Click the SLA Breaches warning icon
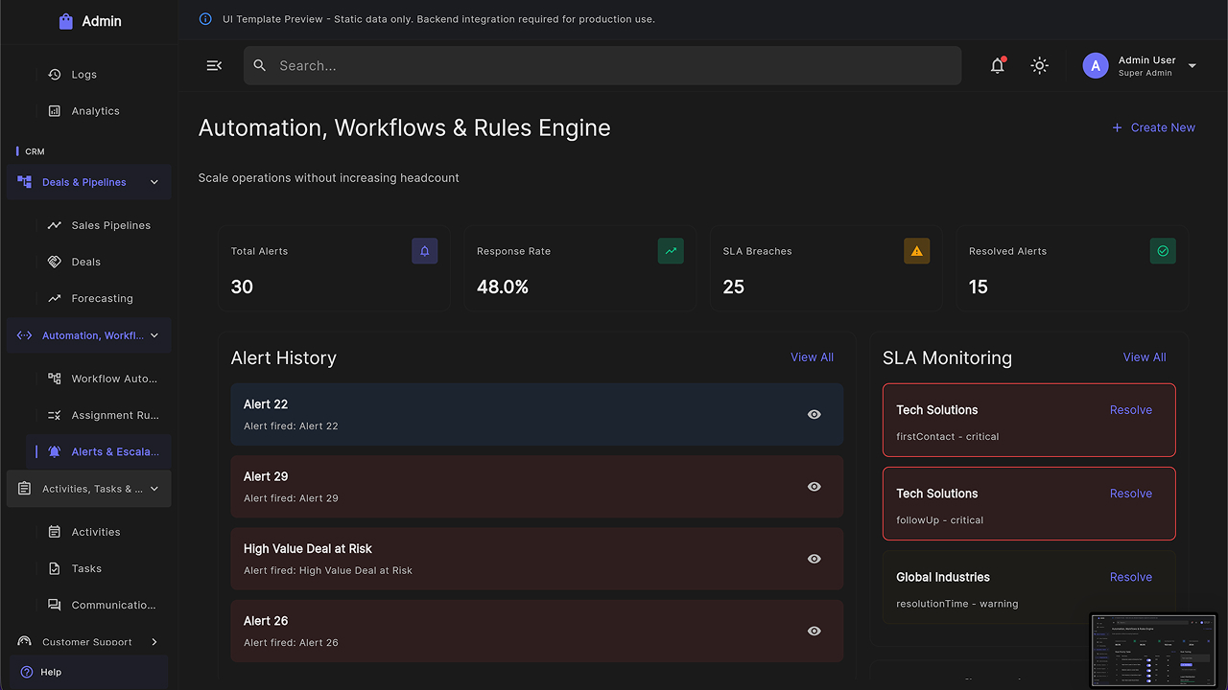 (916, 251)
